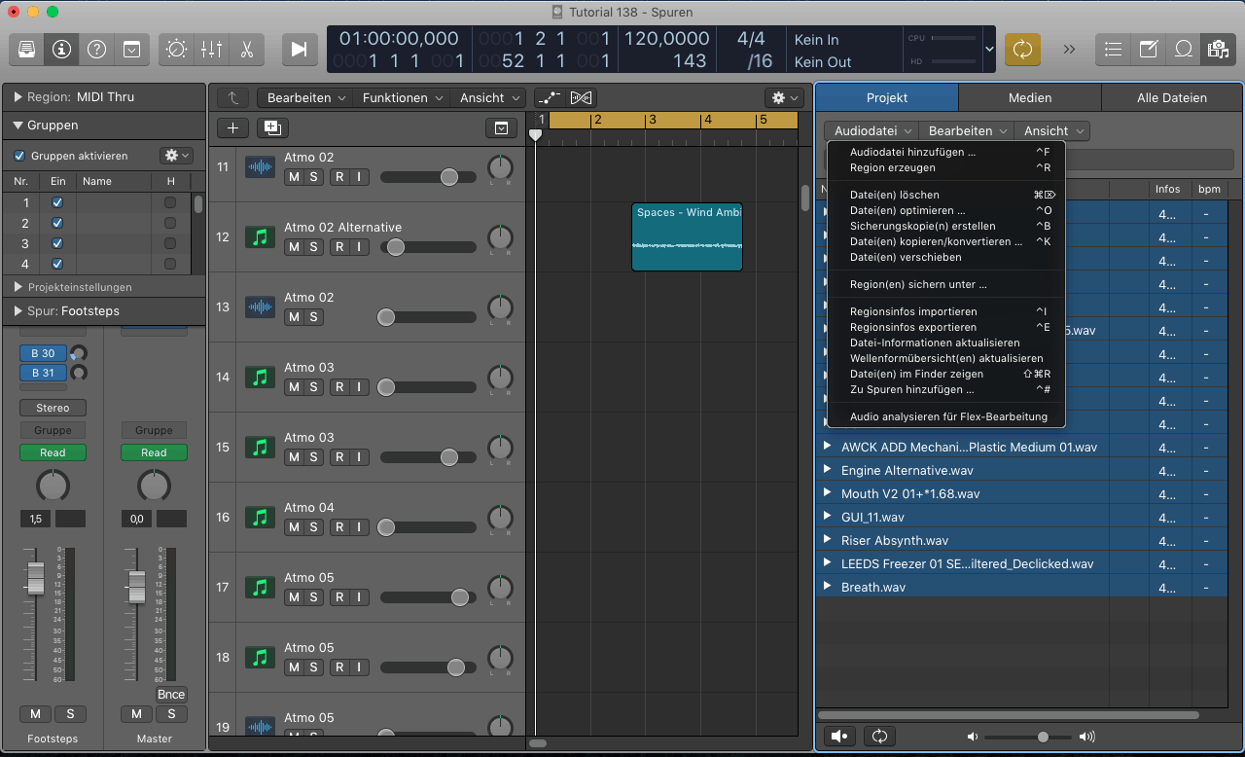
Task: Open the Editors via the scissors icon
Action: [246, 49]
